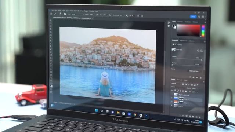Open the collapsed History panel icon
This screenshot has width=235, height=132.
[169, 22]
